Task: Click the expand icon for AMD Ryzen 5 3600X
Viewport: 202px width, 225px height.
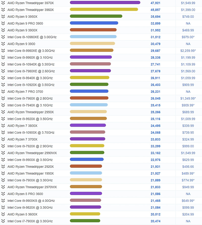Action: click(3, 214)
